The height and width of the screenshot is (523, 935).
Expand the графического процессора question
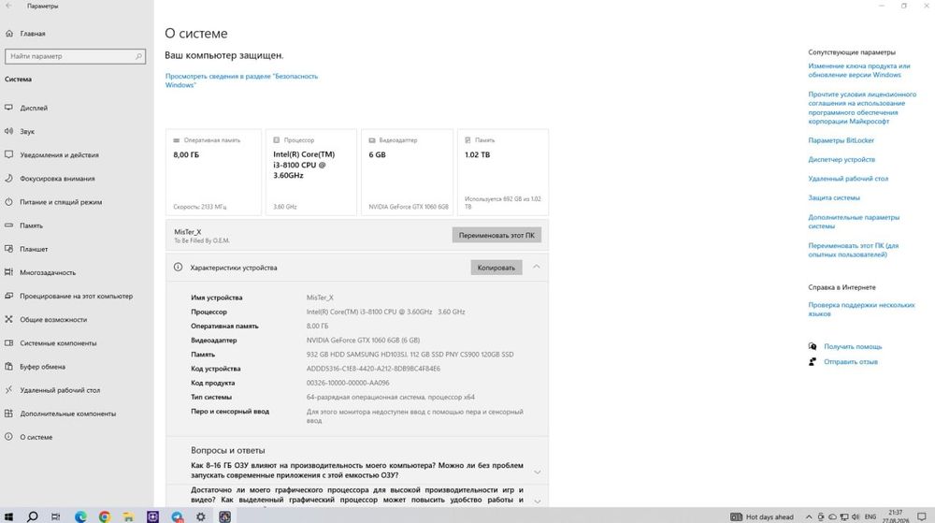pos(538,501)
